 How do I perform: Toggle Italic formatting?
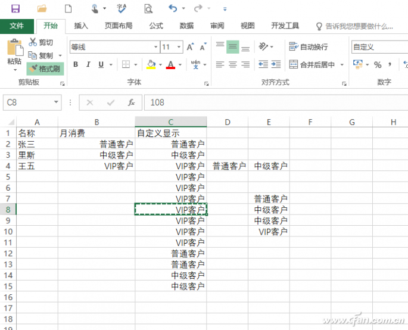pos(89,64)
